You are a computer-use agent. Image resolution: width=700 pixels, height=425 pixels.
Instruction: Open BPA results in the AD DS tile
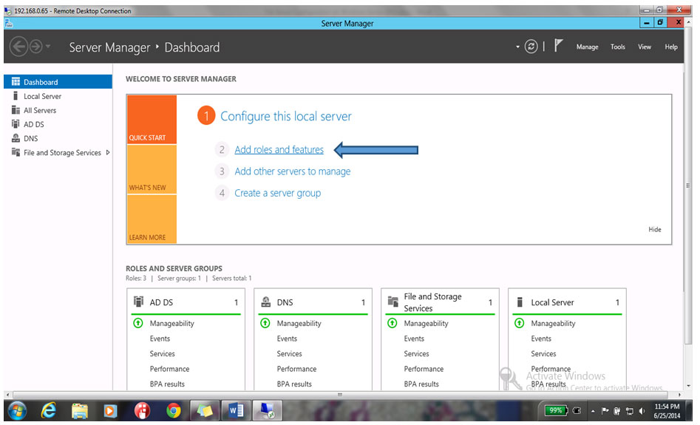point(167,384)
